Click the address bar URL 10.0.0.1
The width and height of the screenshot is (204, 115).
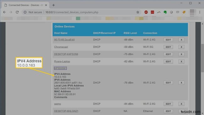72,12
